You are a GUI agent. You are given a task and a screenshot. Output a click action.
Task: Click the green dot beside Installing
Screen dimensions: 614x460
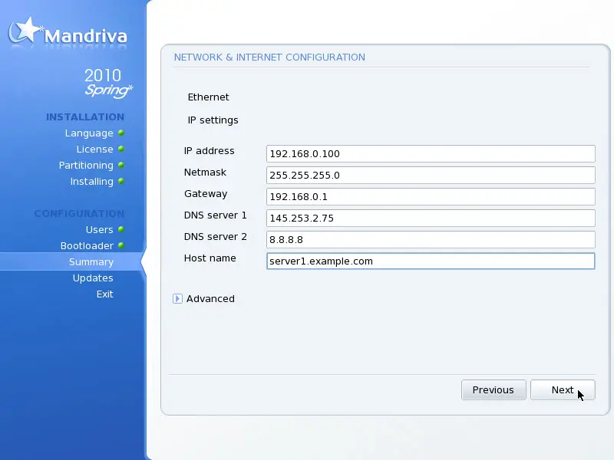[x=121, y=181]
